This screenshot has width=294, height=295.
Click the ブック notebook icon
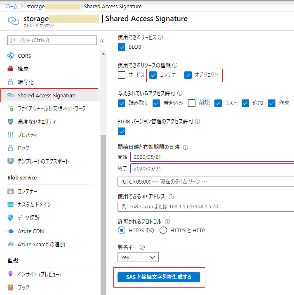click(x=11, y=287)
